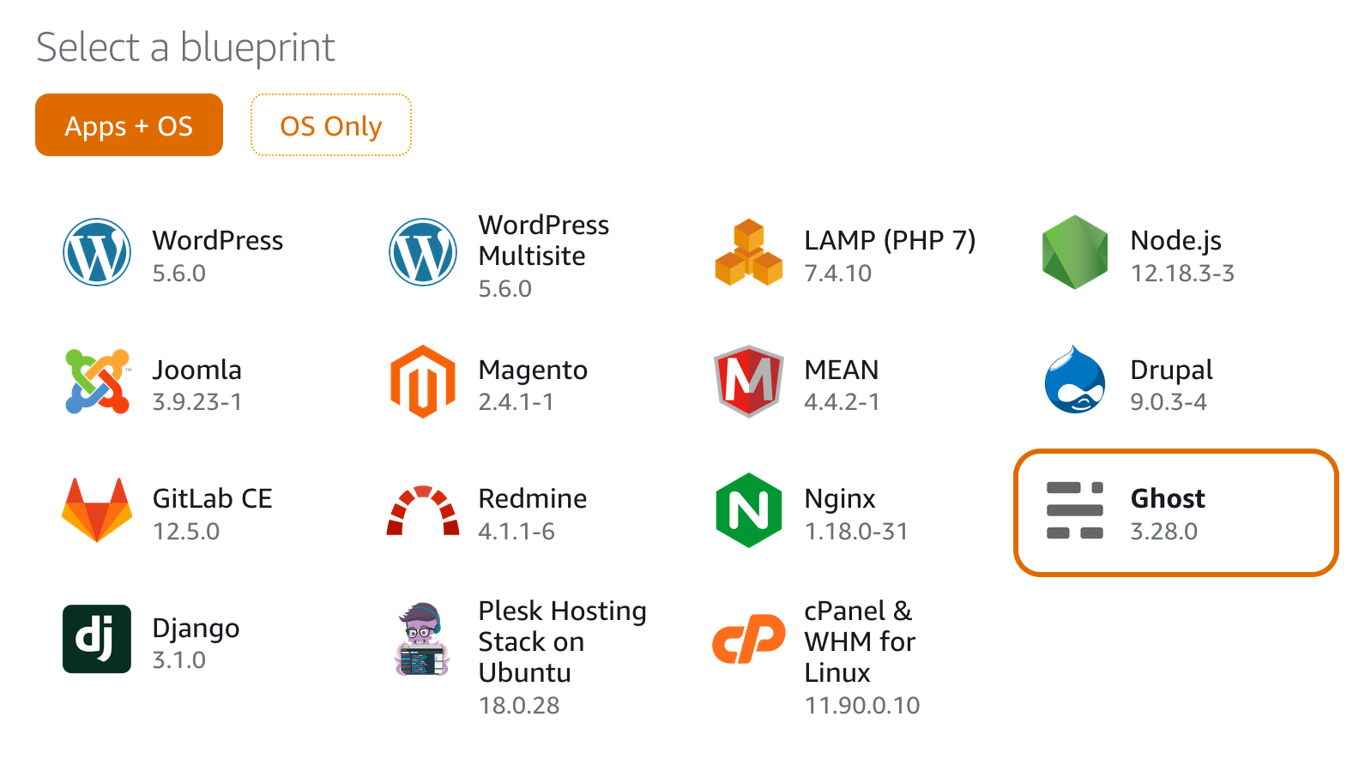Click the Joomla colorful logo icon

click(97, 382)
